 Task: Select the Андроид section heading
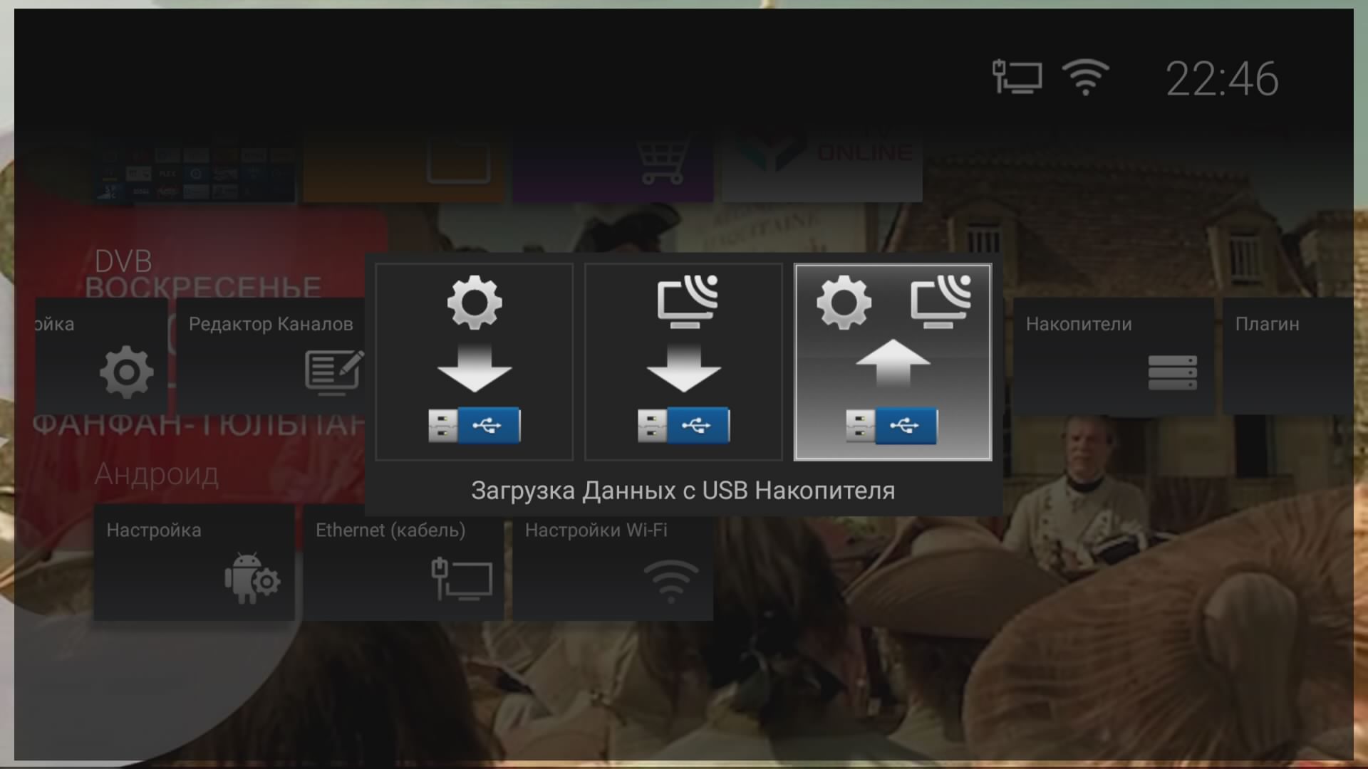click(157, 474)
